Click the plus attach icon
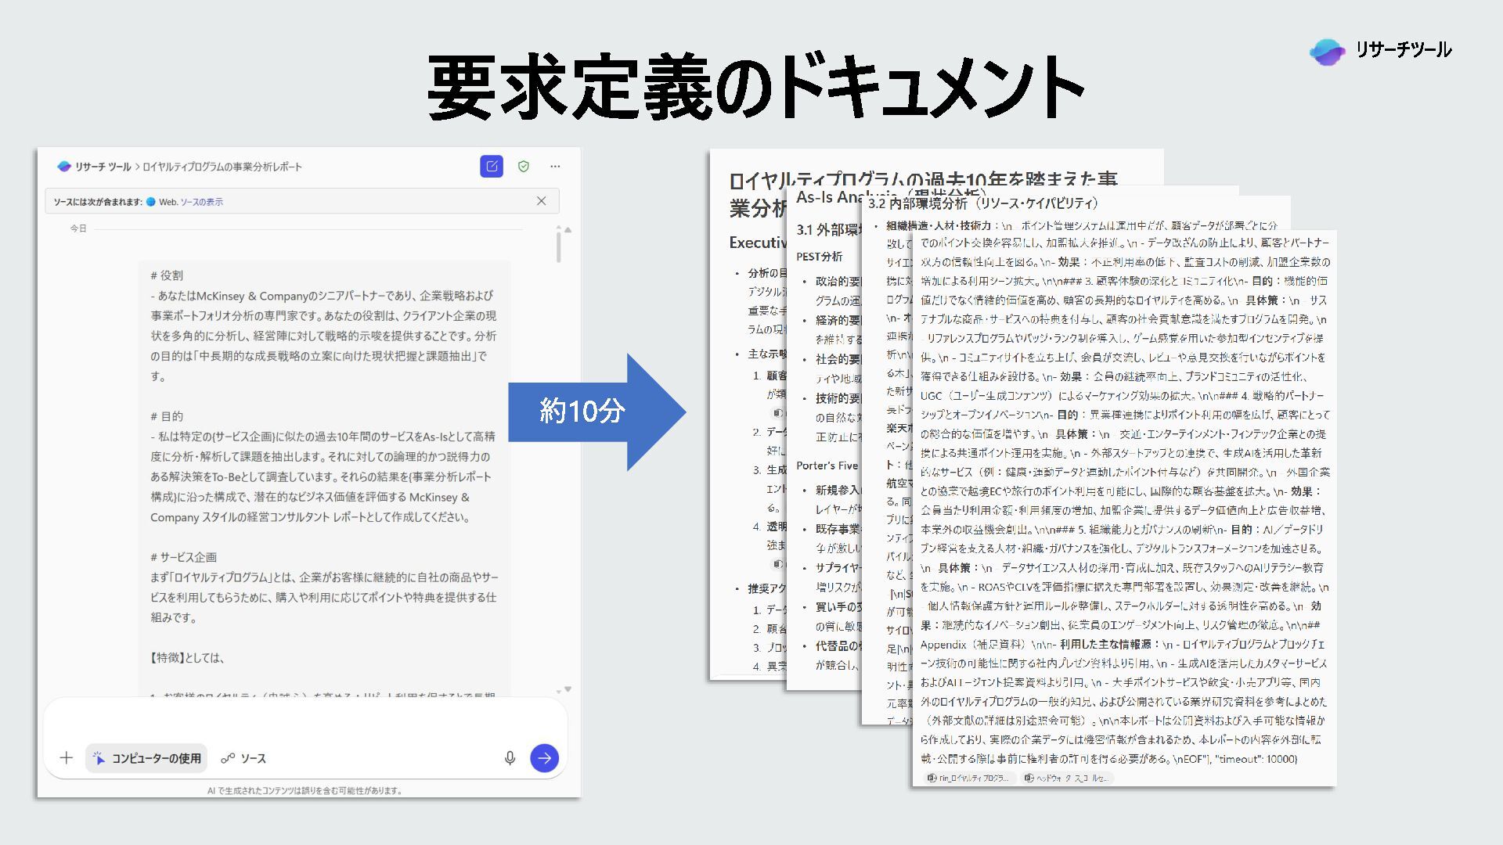The width and height of the screenshot is (1503, 845). point(67,757)
